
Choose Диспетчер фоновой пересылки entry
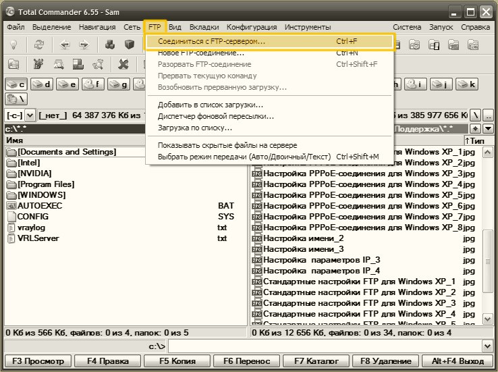(x=269, y=116)
